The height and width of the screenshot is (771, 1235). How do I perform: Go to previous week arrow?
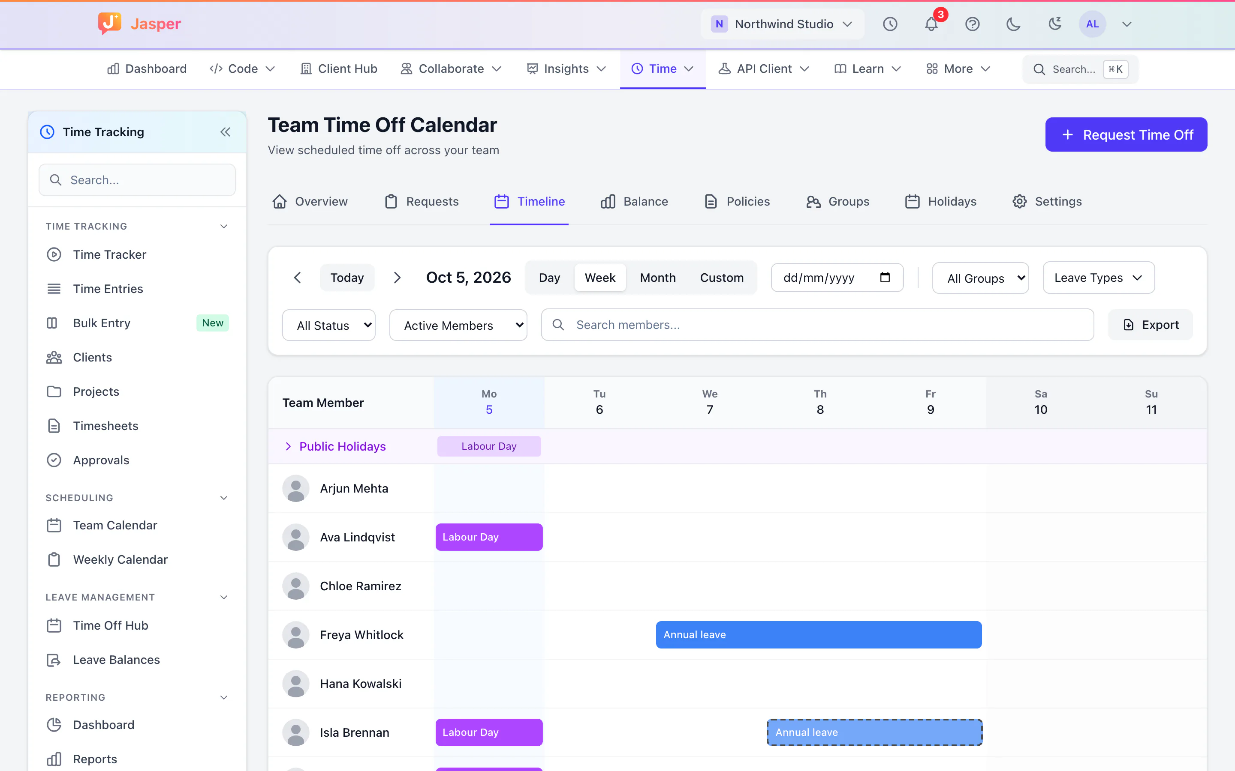(298, 278)
